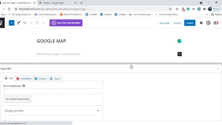Open the document Details info icon
Screen dimensions: 222x125
[x=37, y=23]
